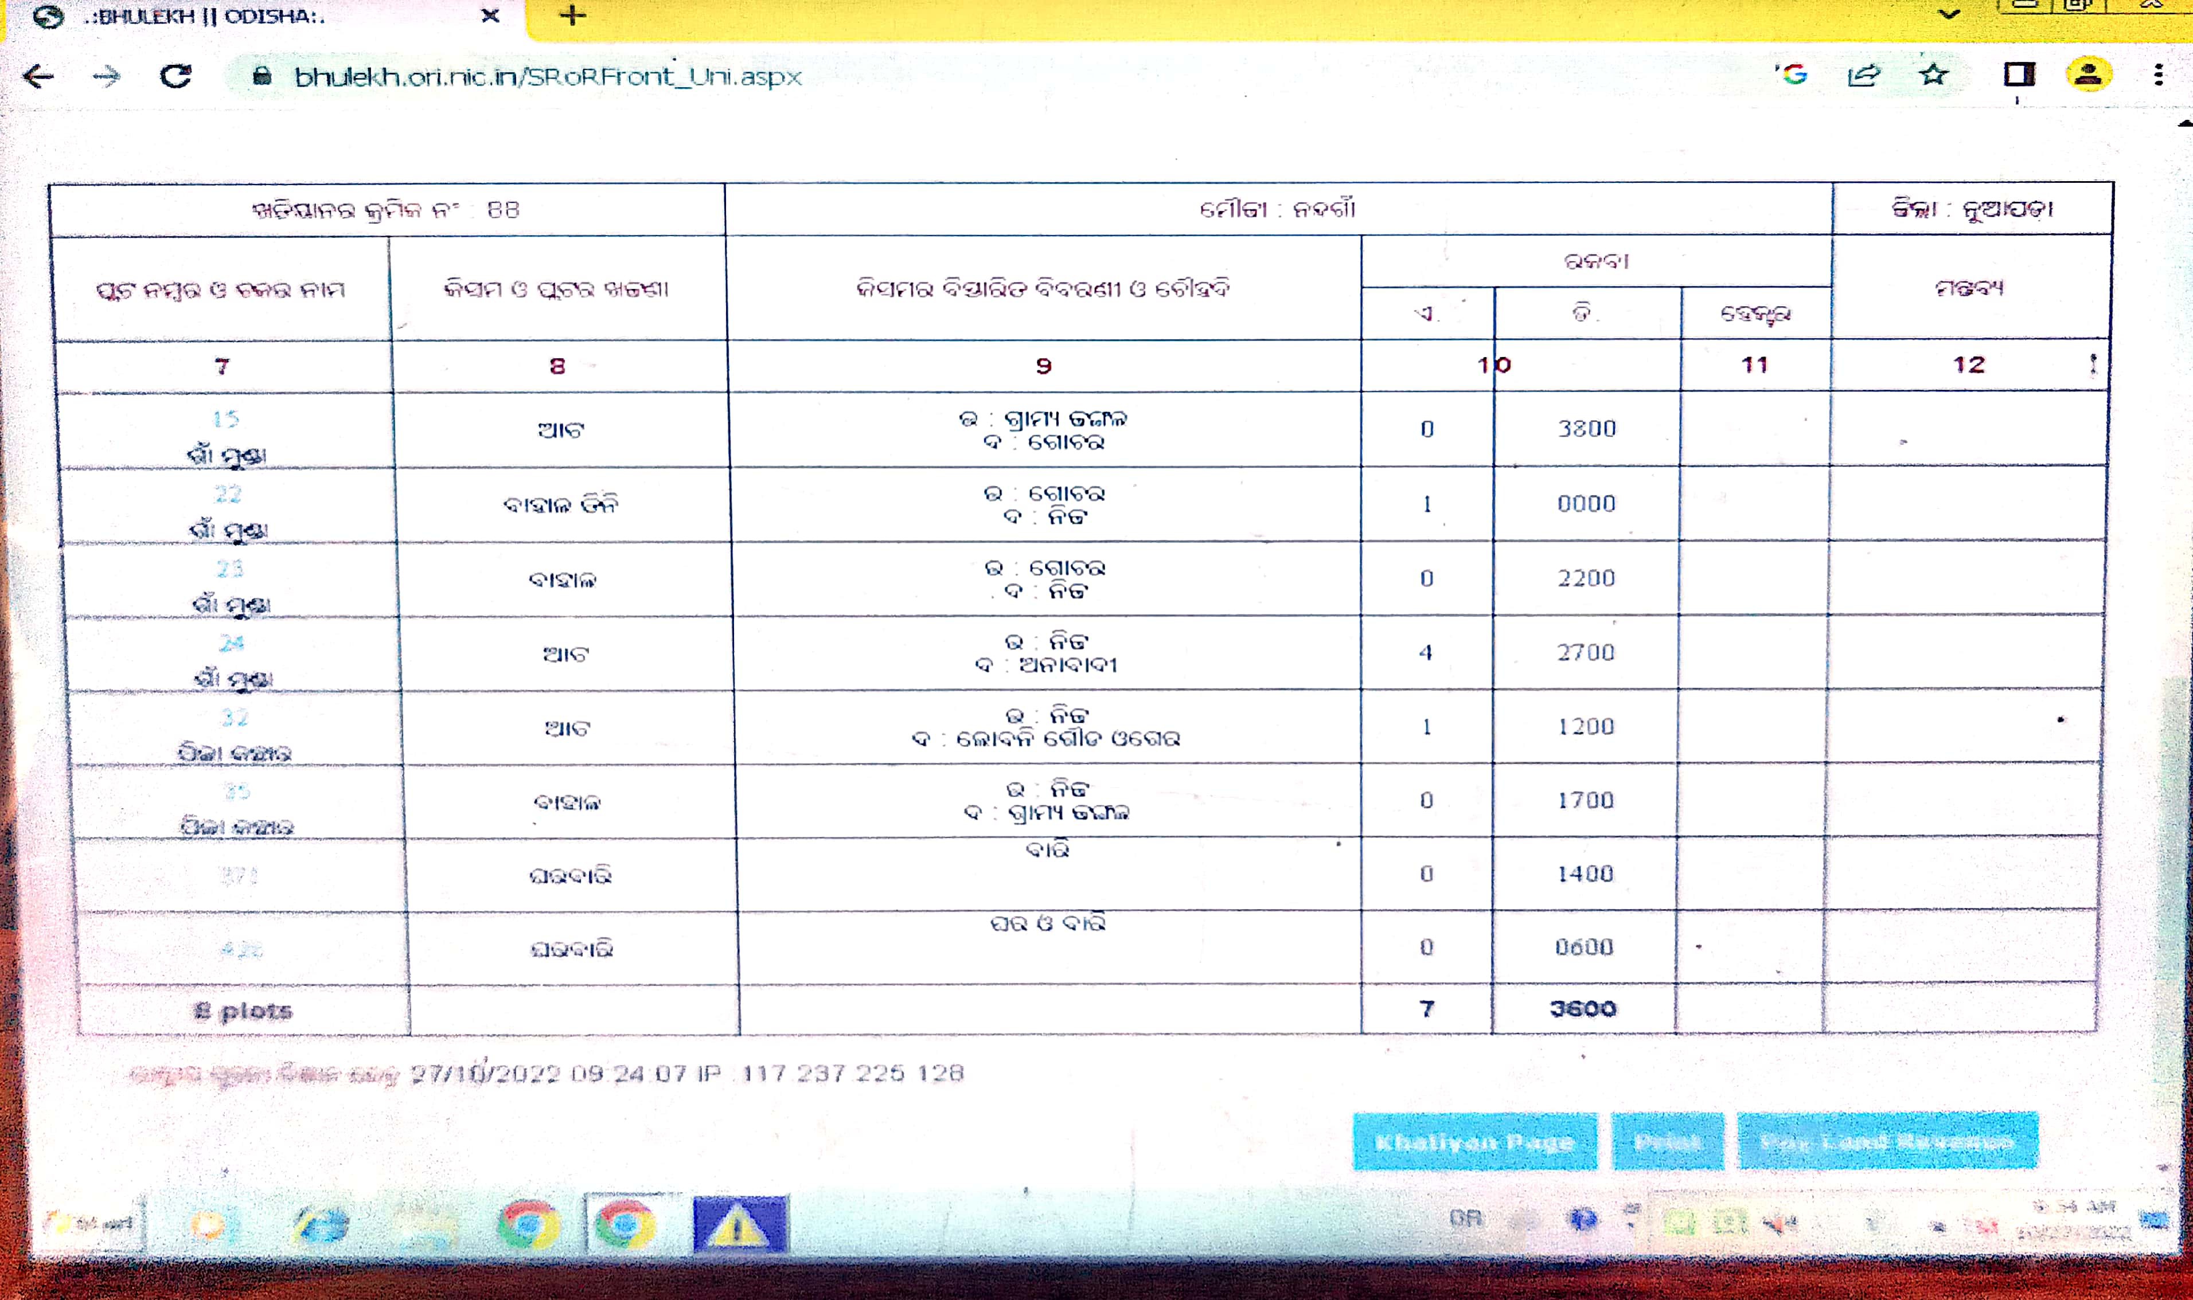This screenshot has width=2193, height=1300.
Task: Bookmark page with star icon
Action: (x=1934, y=75)
